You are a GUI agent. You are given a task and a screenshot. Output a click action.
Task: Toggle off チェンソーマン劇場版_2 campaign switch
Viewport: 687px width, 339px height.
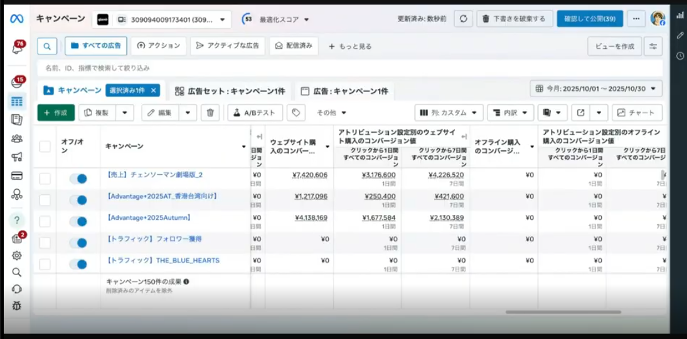click(78, 179)
